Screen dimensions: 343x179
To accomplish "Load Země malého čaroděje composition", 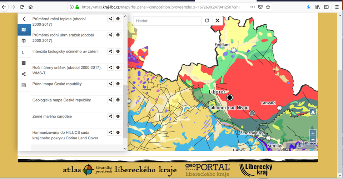I will [52, 116].
